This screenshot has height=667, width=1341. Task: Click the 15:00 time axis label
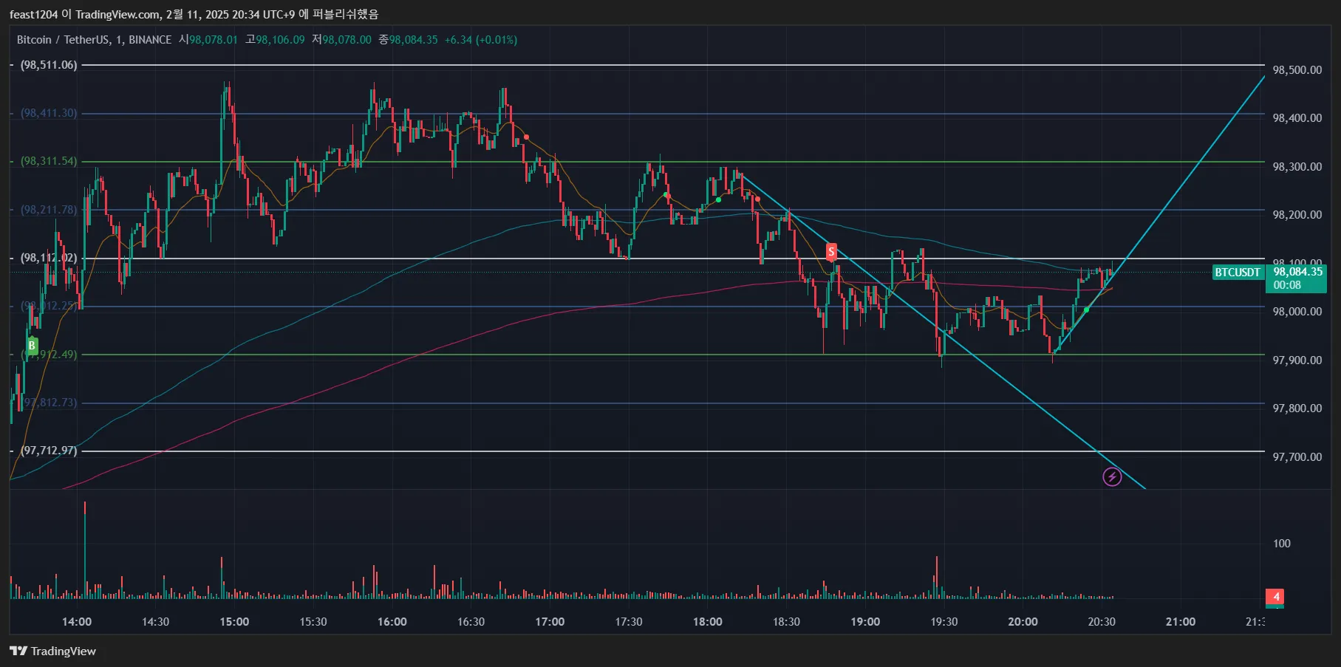[234, 622]
